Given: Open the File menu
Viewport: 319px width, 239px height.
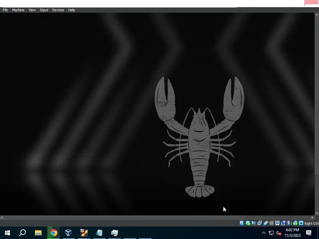Looking at the screenshot, I should [5, 10].
